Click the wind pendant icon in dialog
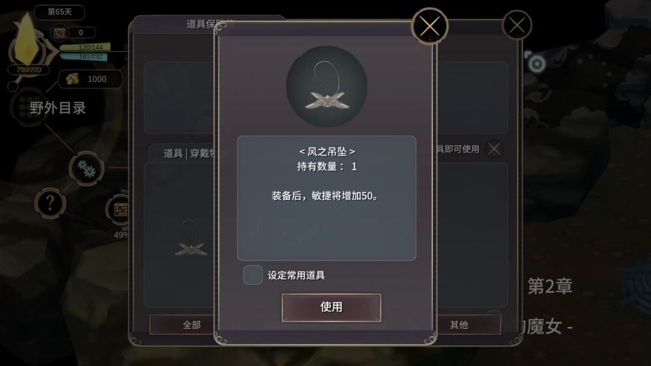The height and width of the screenshot is (366, 651). (327, 86)
